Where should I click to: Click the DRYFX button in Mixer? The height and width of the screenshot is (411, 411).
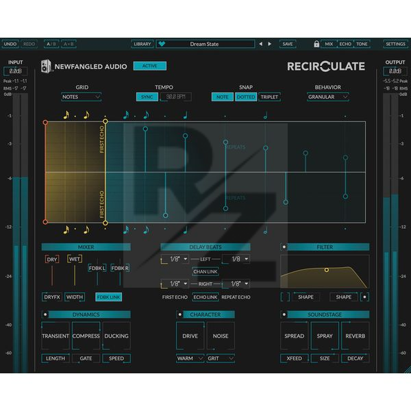pos(52,297)
